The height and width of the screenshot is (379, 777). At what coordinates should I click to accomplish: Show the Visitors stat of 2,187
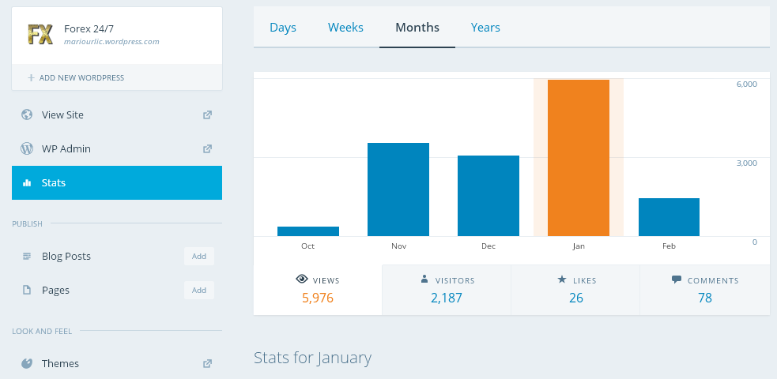click(x=447, y=290)
